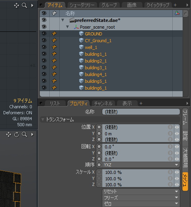Toggle the keyframe circle for 位置 X

pos(99,127)
